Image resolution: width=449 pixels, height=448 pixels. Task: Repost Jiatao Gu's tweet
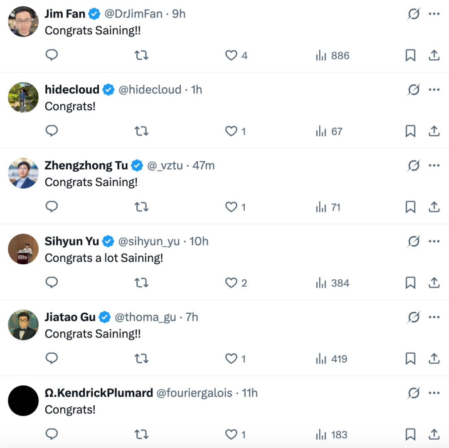tap(141, 359)
